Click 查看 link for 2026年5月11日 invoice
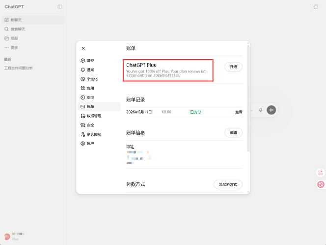Screen dimensions: 326x245 (239, 112)
